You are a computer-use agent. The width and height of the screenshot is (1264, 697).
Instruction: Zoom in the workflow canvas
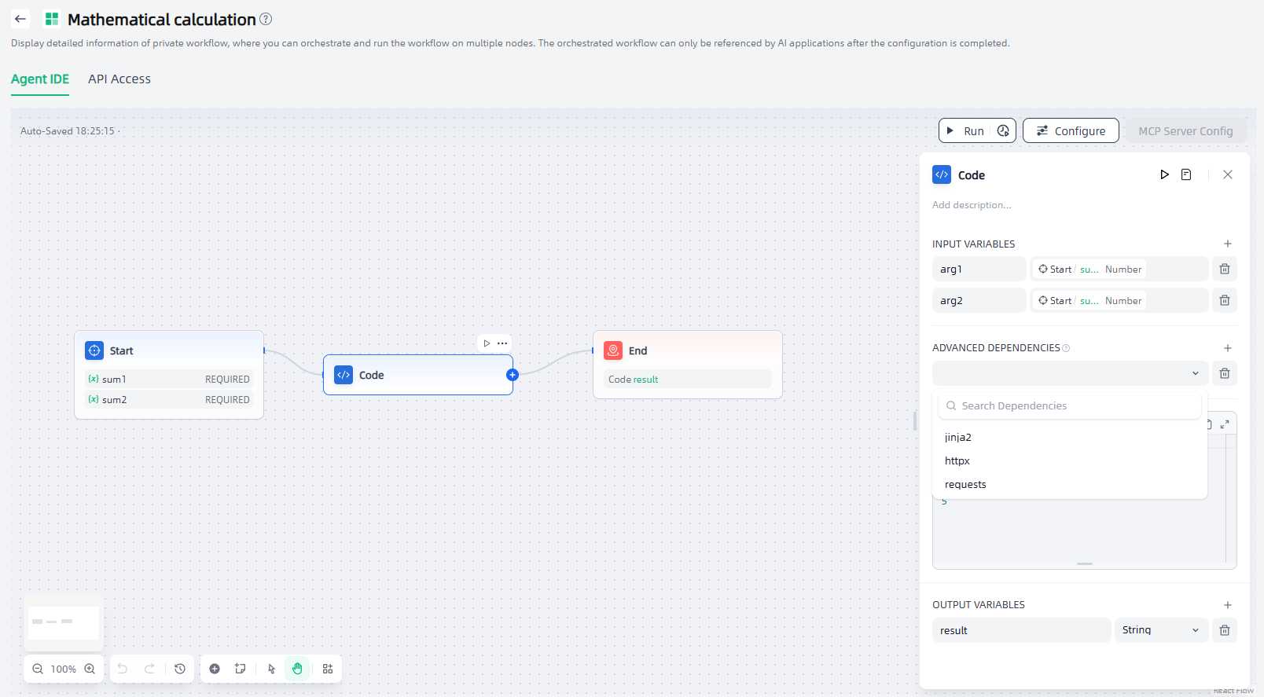pos(90,669)
